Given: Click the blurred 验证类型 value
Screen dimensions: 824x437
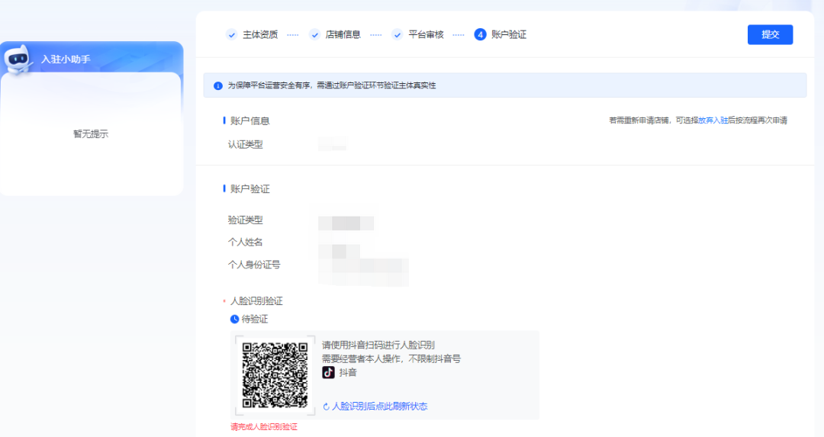Looking at the screenshot, I should point(346,223).
